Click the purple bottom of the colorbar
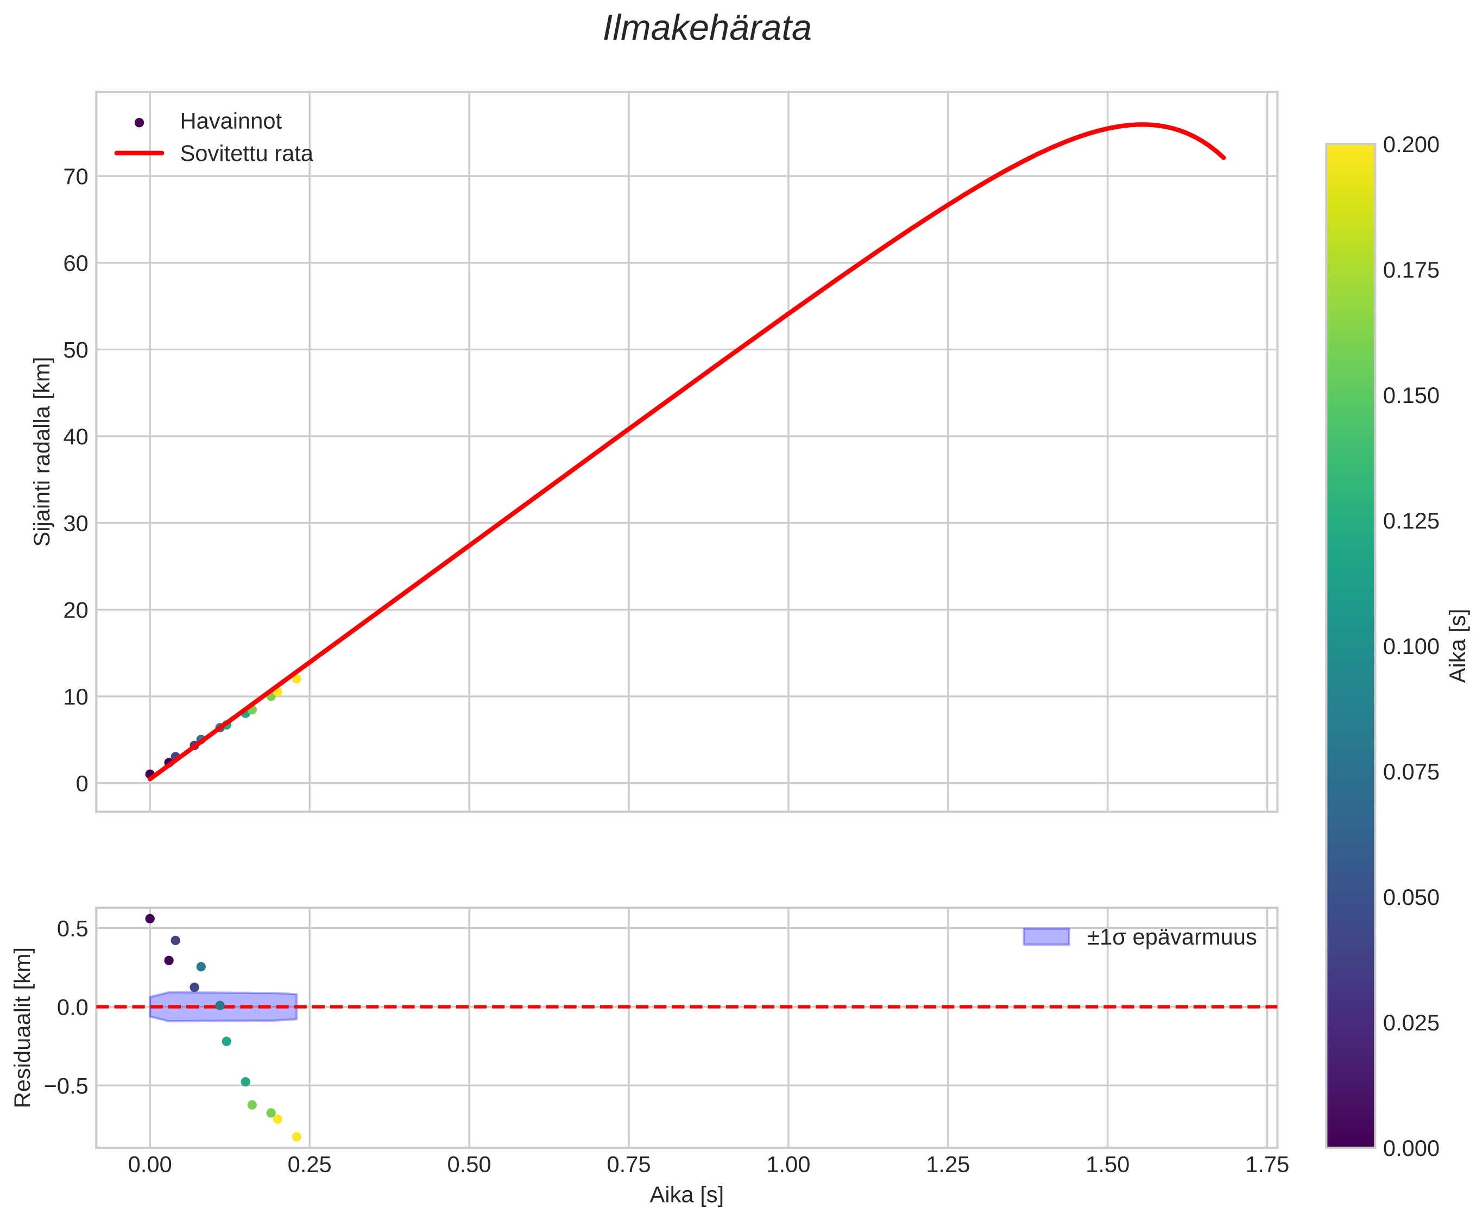The height and width of the screenshot is (1220, 1483). click(x=1350, y=1139)
